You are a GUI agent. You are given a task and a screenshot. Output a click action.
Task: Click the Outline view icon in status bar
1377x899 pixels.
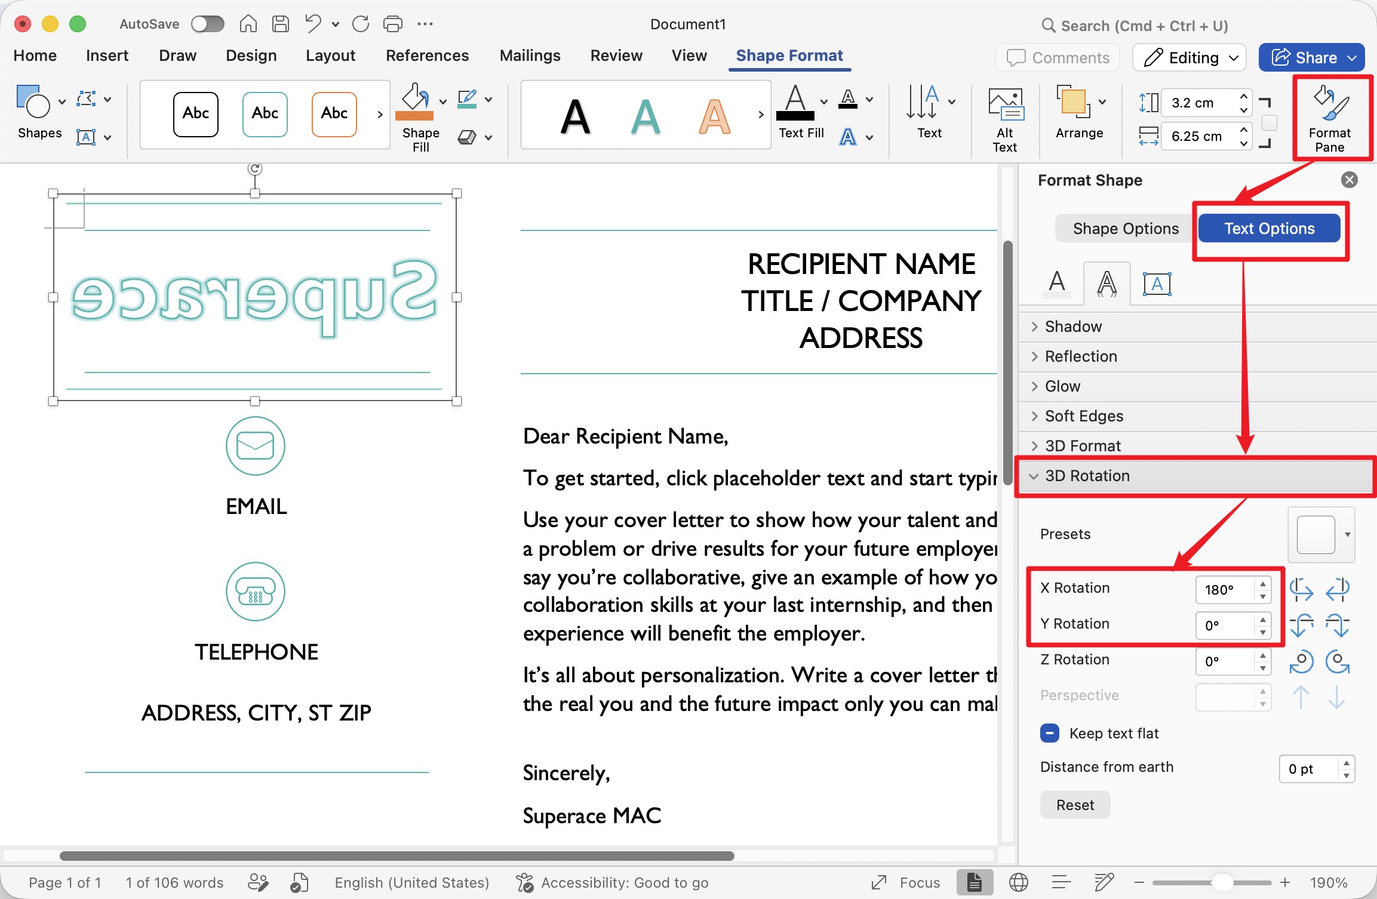click(x=1061, y=882)
